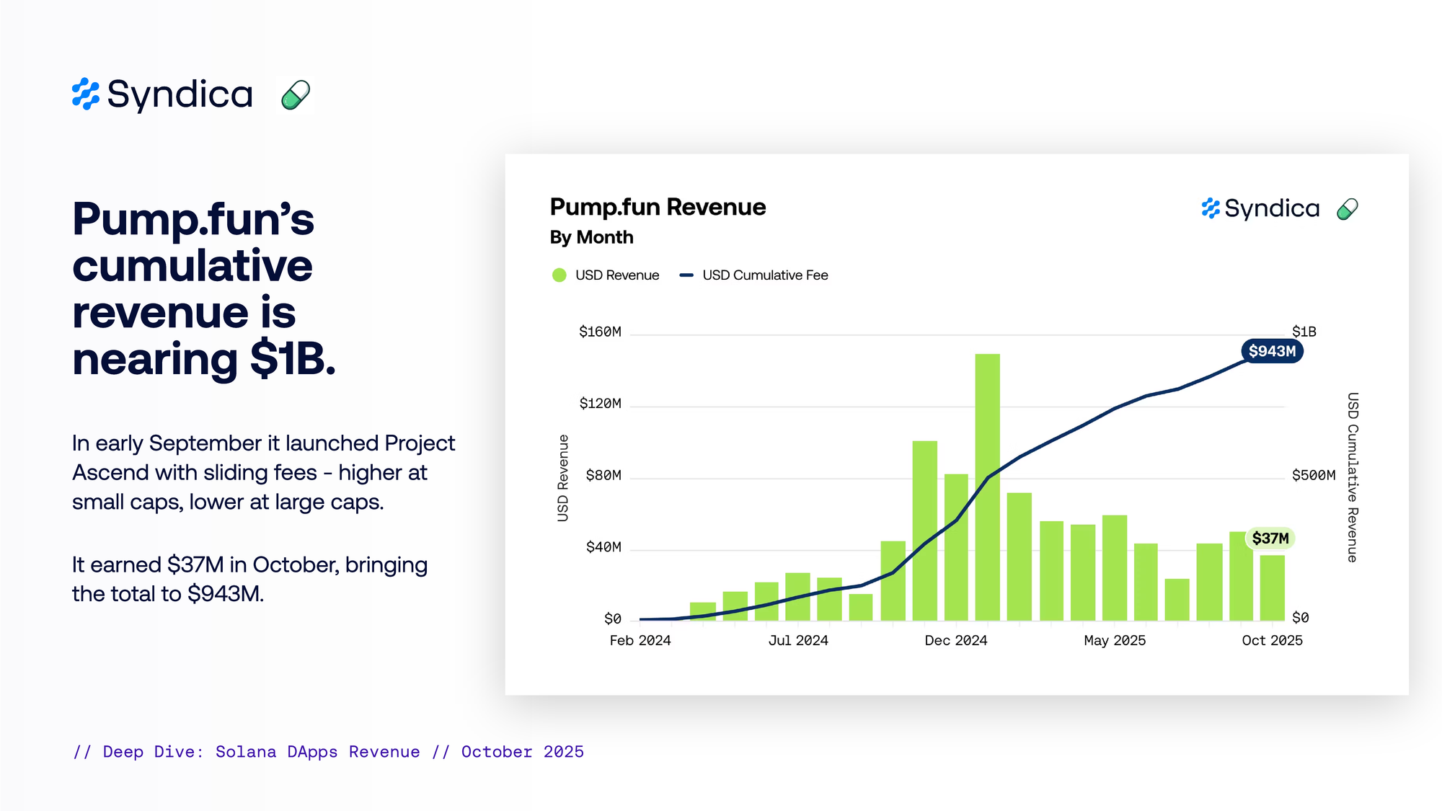Click the Oct 2025 x-axis label
Viewport: 1442px width, 811px height.
tap(1272, 640)
